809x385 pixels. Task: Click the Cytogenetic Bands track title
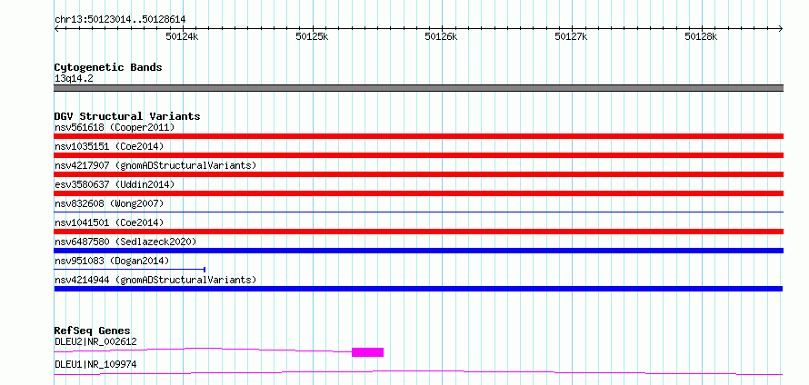[108, 67]
